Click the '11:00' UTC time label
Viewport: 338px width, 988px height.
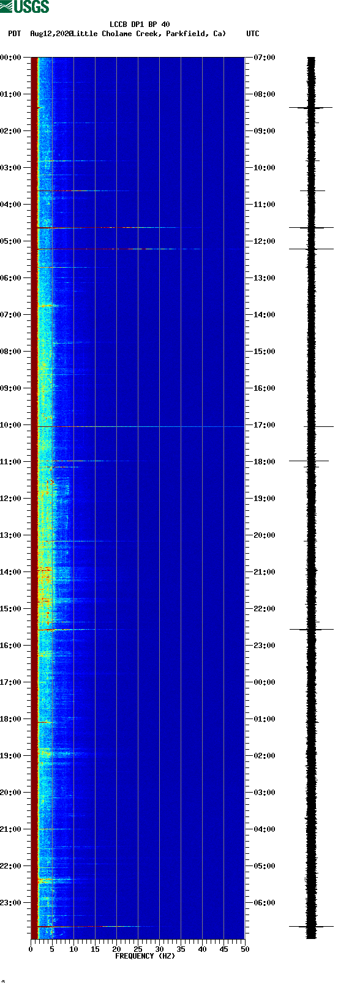coord(265,205)
